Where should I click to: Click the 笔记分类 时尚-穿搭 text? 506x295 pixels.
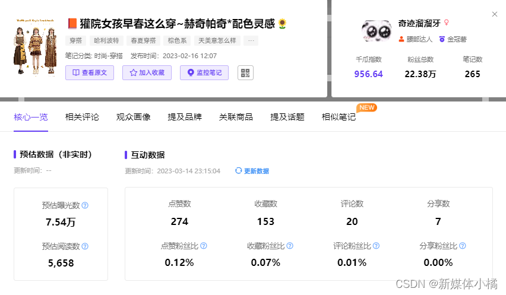point(94,56)
